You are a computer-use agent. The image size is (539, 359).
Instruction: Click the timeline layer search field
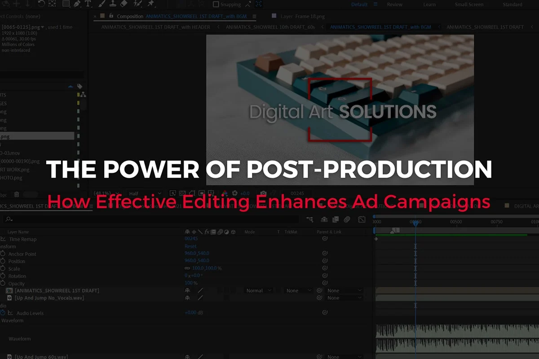150,219
